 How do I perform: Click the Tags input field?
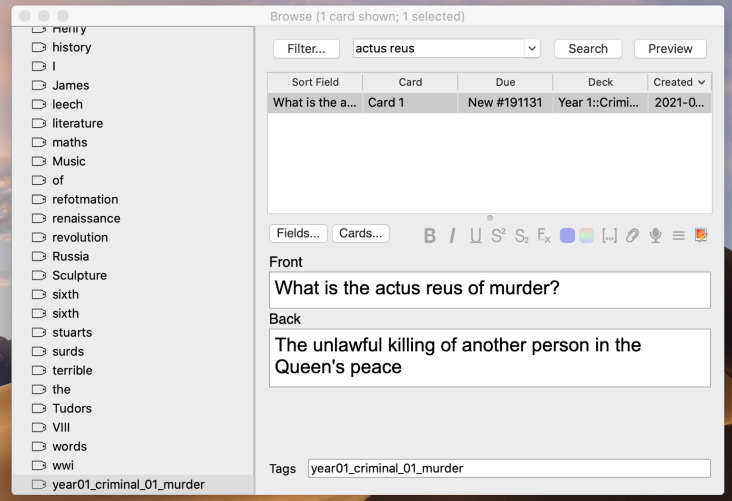tap(508, 469)
